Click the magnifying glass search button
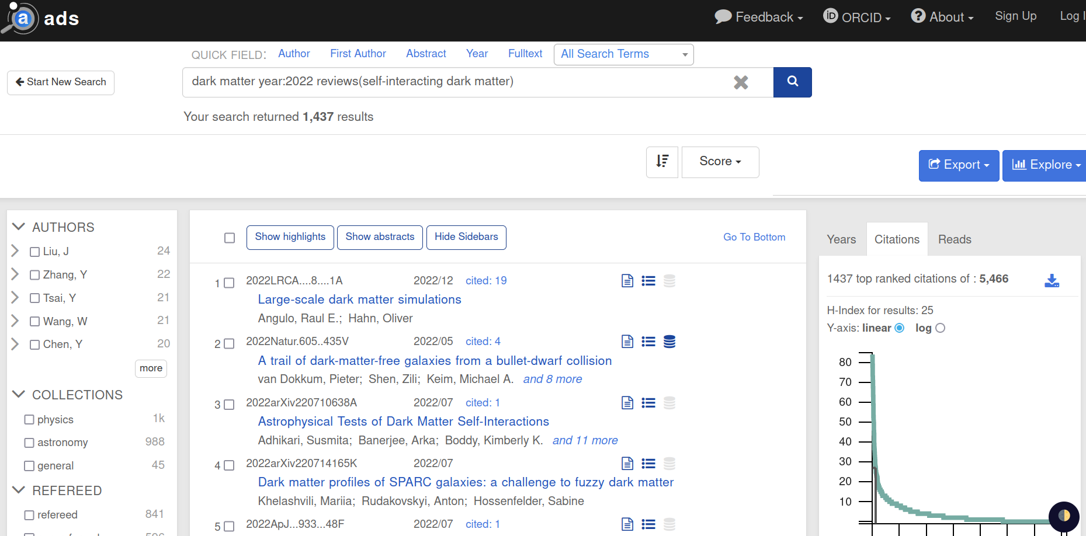 (x=792, y=82)
